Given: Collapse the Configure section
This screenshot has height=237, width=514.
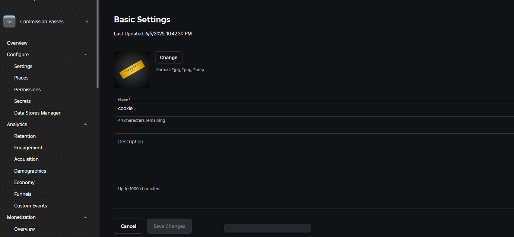Looking at the screenshot, I should click(85, 54).
